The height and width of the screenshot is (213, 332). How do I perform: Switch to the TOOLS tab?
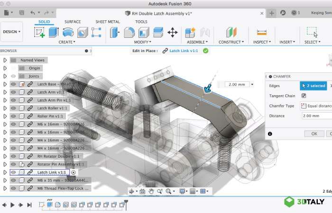141,22
